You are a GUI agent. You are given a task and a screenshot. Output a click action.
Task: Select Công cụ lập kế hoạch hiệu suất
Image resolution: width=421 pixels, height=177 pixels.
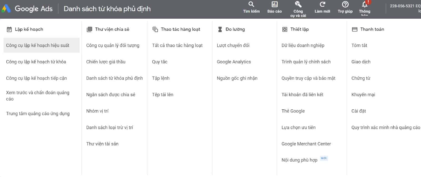click(x=38, y=45)
